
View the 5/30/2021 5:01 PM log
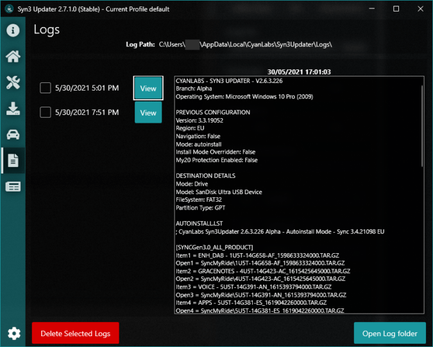148,88
